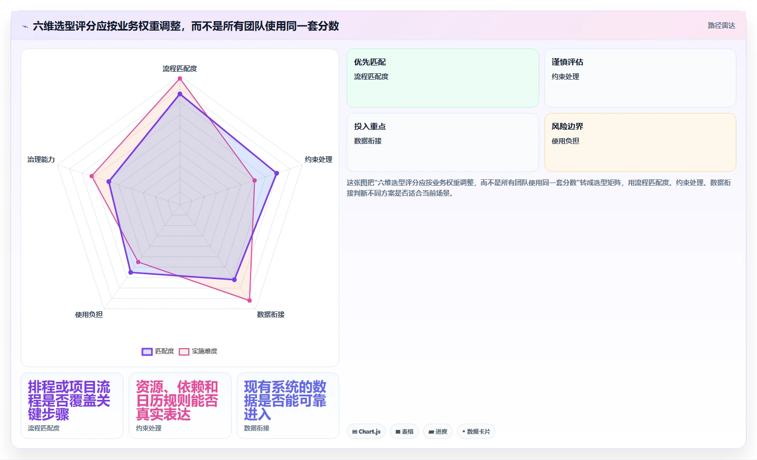Open the 排程或项目流程是否覆盖关键步骤 card

pos(72,406)
